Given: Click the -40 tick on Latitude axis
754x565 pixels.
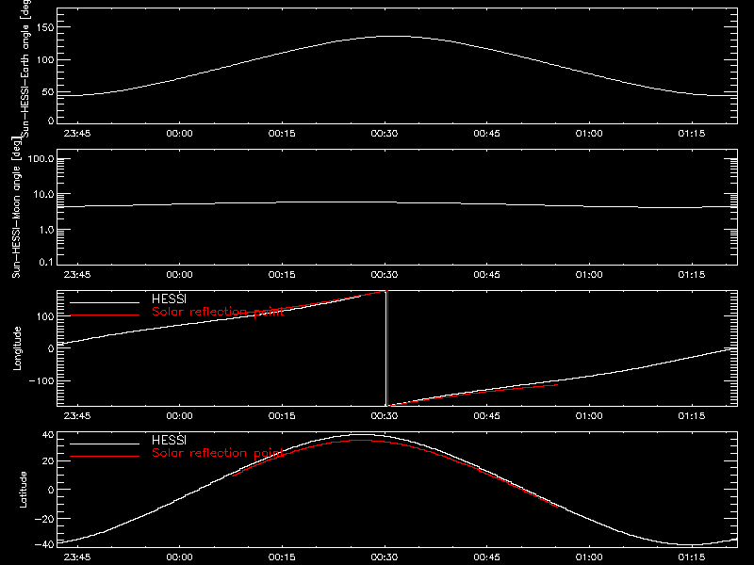Looking at the screenshot, I should click(x=44, y=544).
